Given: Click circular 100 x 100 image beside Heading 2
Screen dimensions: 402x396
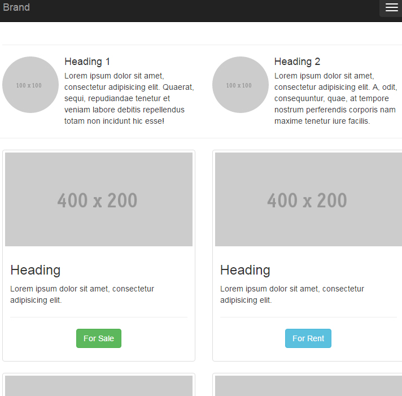Looking at the screenshot, I should pyautogui.click(x=241, y=85).
